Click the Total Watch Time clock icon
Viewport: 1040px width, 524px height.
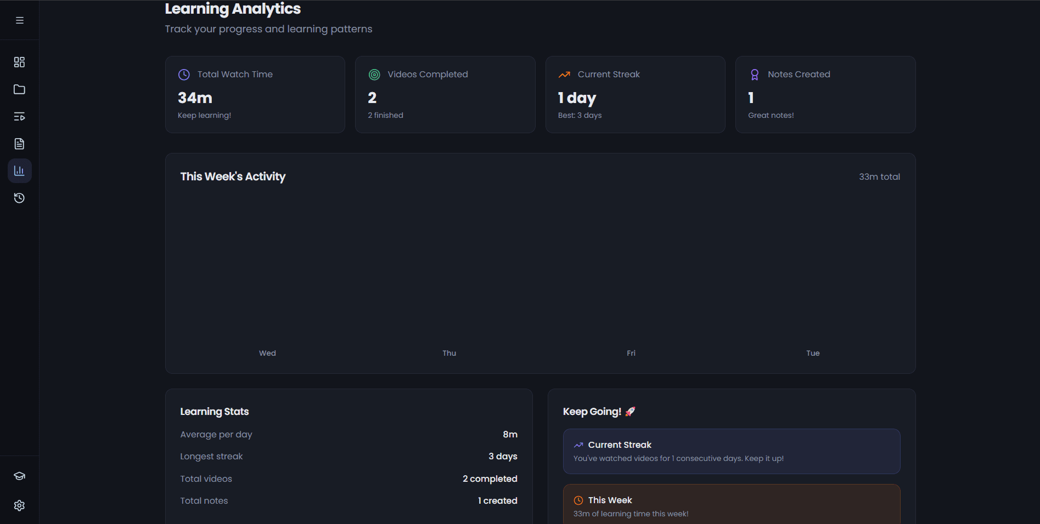tap(183, 74)
